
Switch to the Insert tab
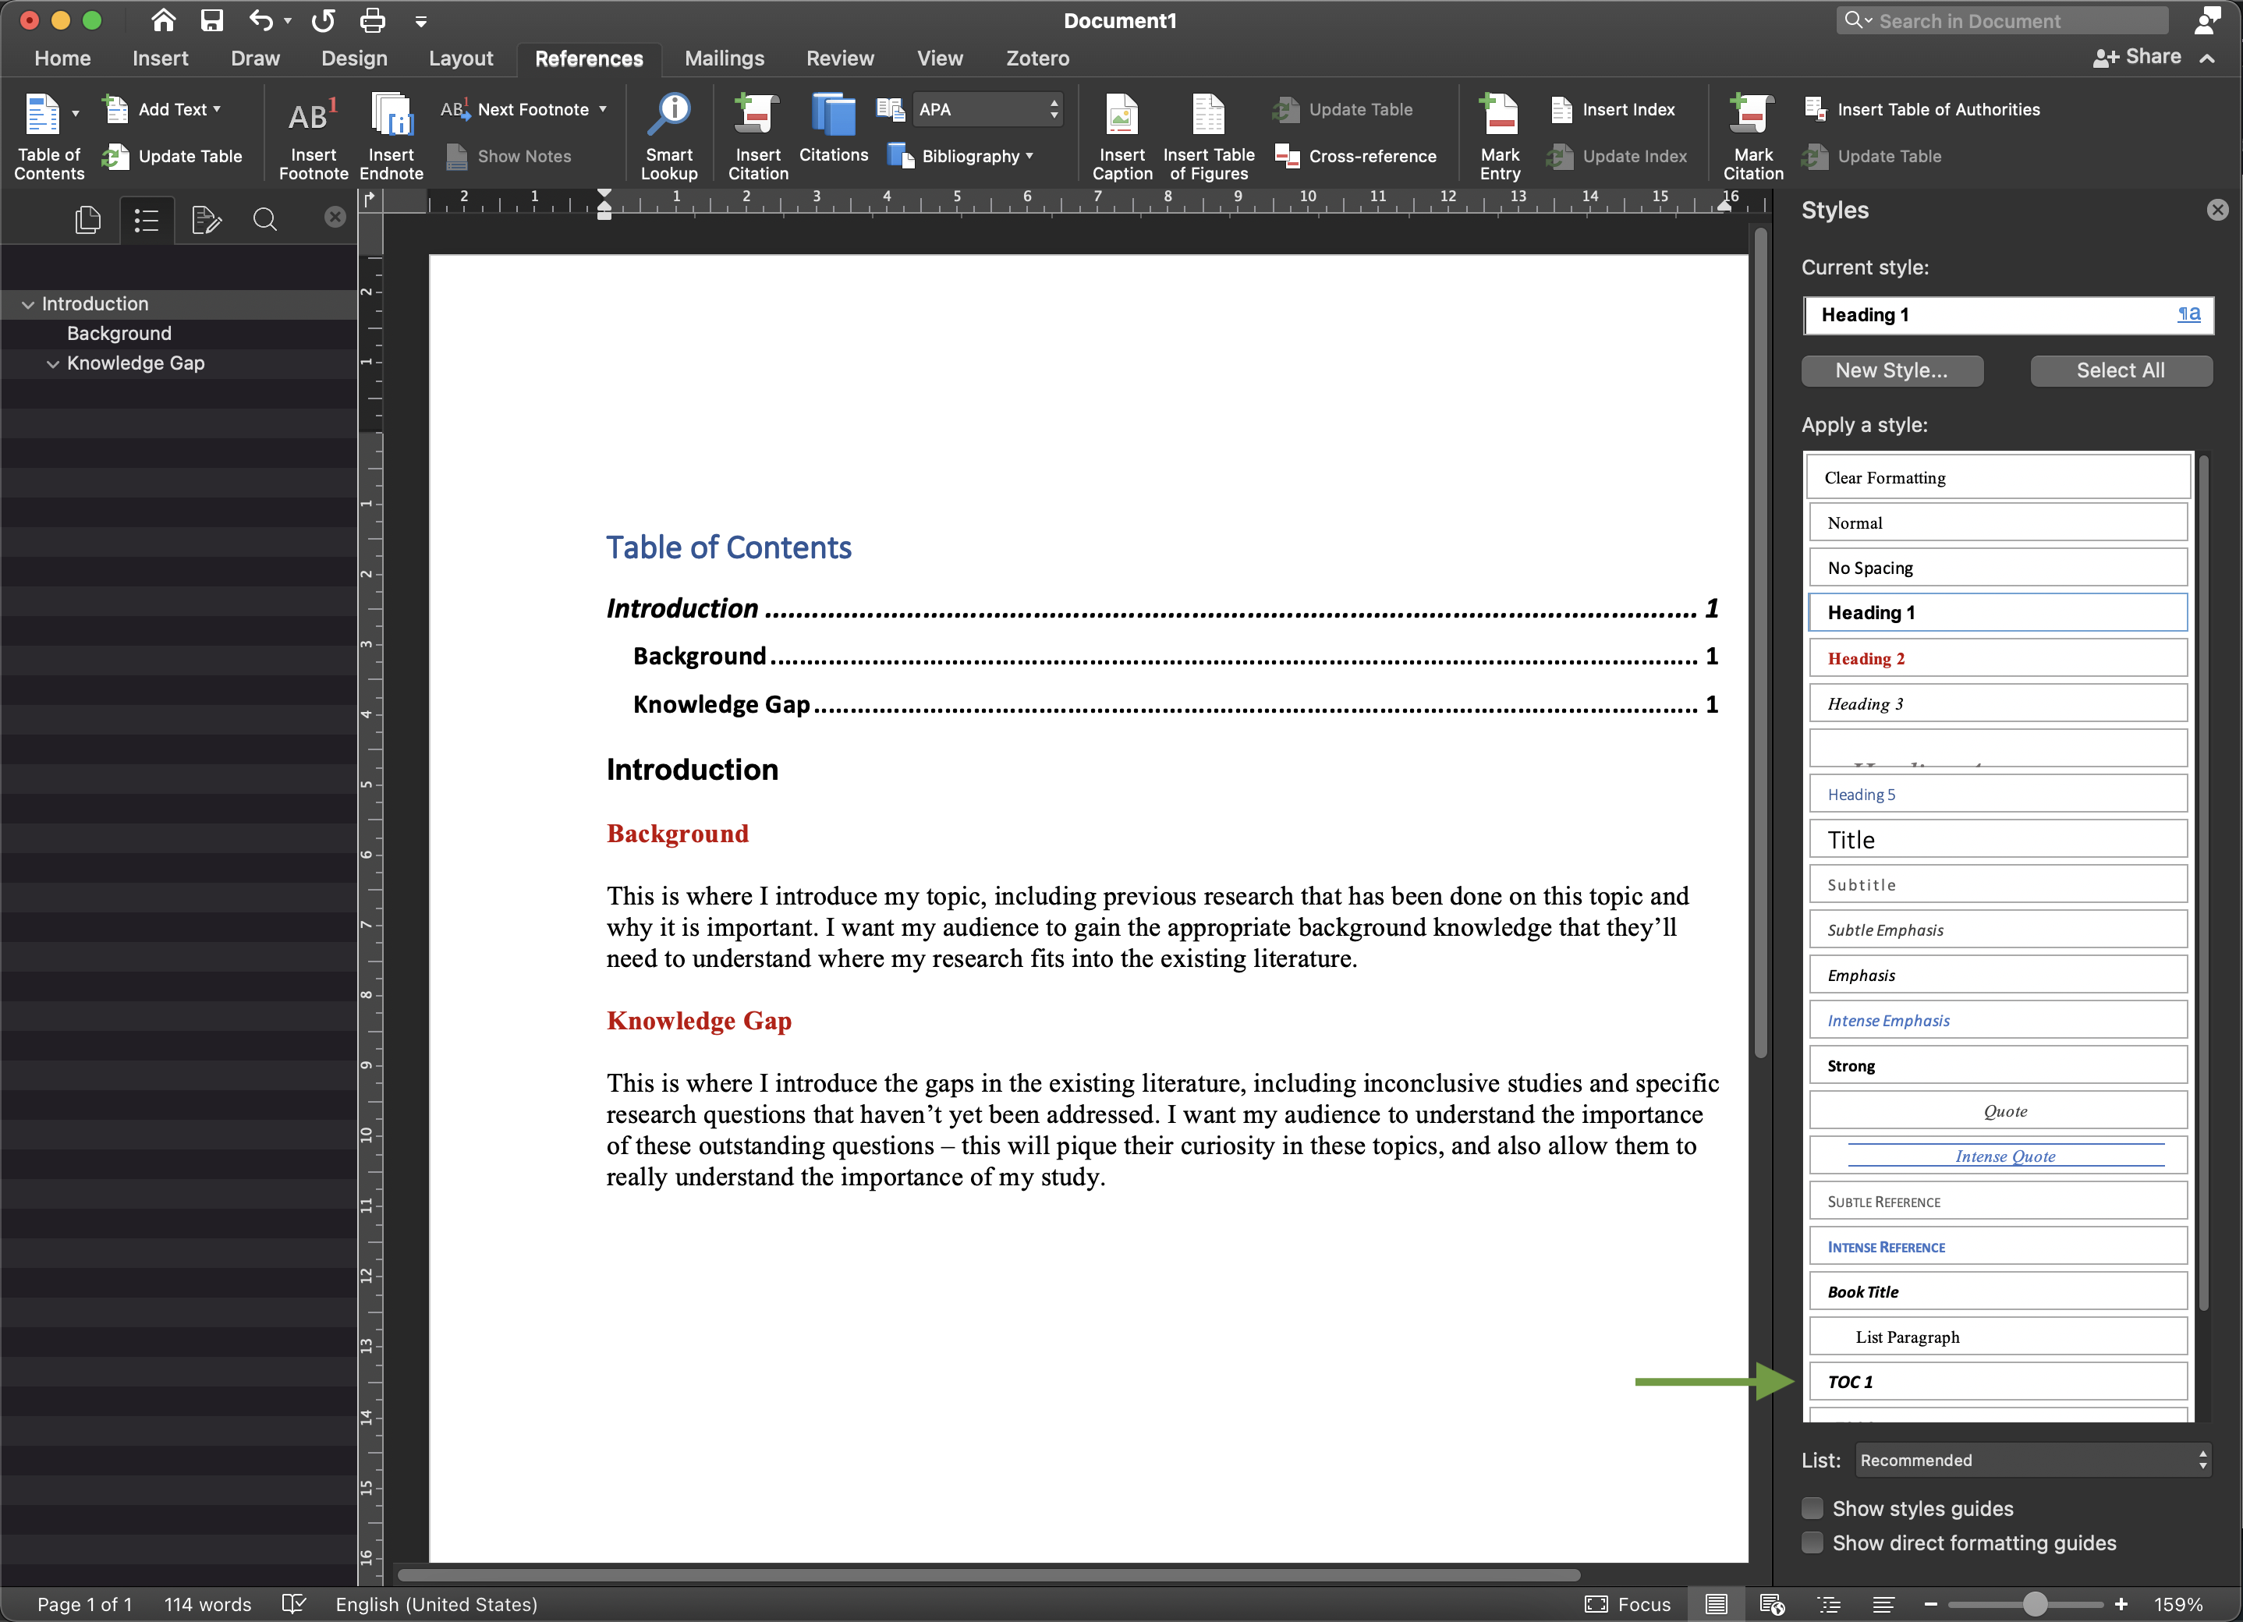click(x=160, y=58)
